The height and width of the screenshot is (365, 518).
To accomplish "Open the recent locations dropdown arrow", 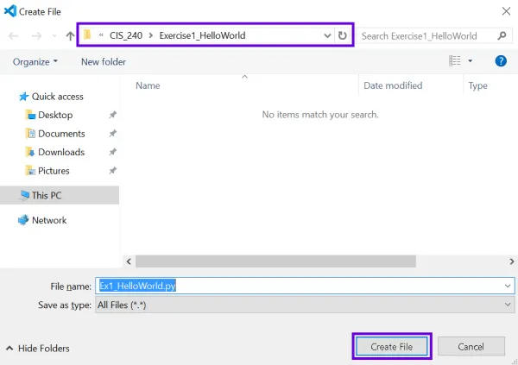I will [54, 35].
